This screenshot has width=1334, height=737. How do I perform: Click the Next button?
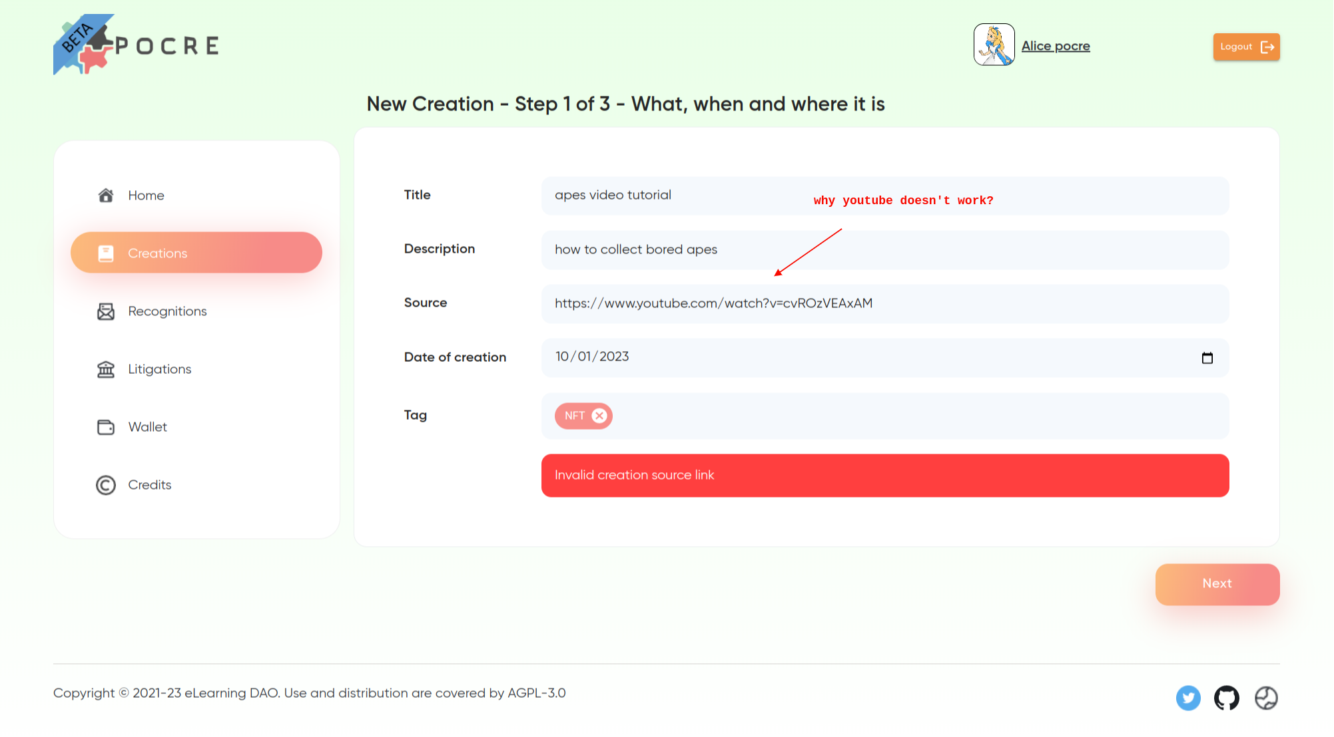(1217, 583)
